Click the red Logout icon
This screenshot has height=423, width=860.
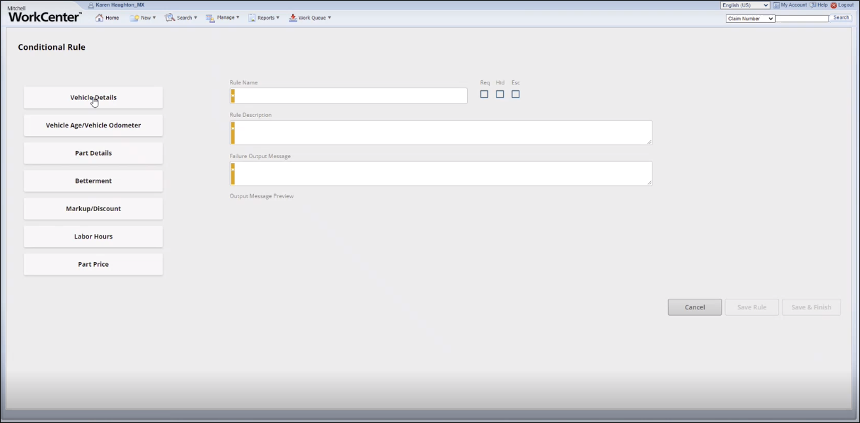click(x=834, y=5)
